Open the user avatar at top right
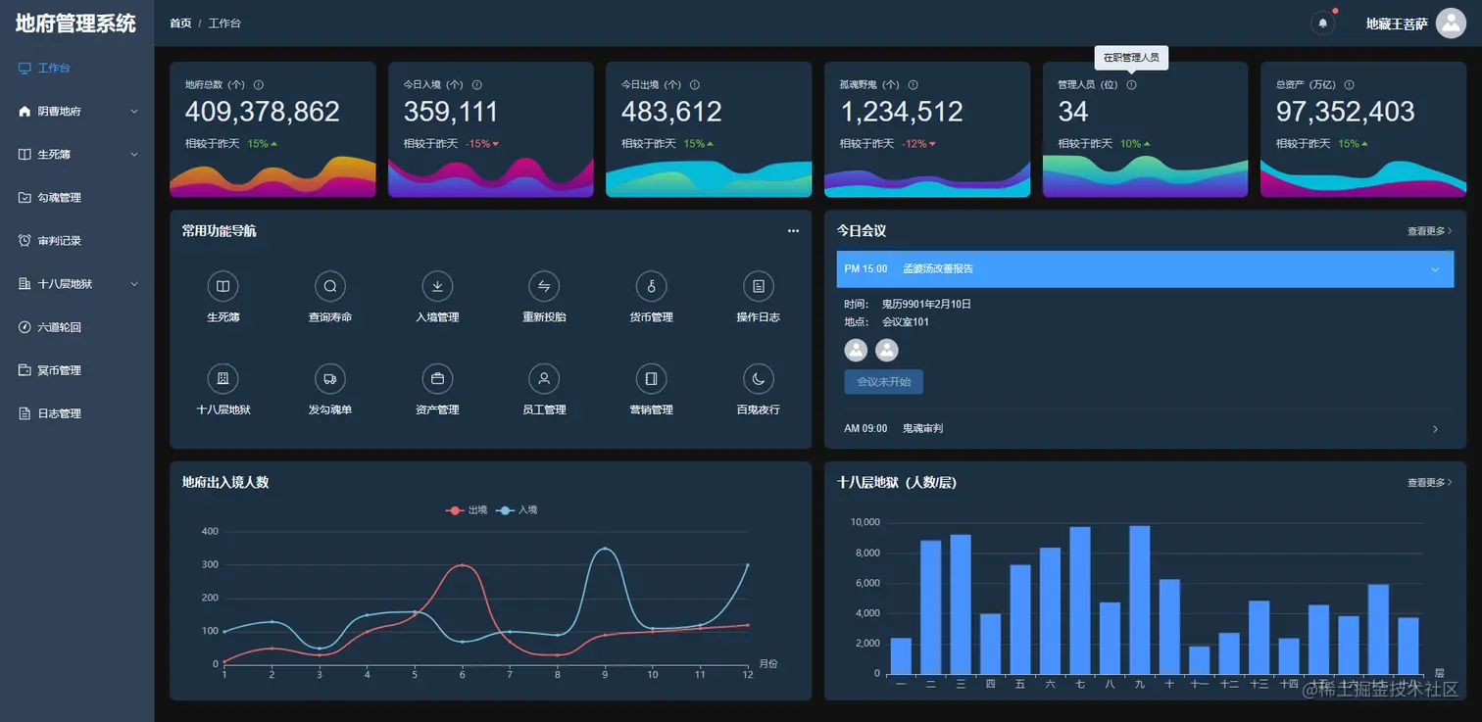Image resolution: width=1482 pixels, height=722 pixels. pos(1451,24)
